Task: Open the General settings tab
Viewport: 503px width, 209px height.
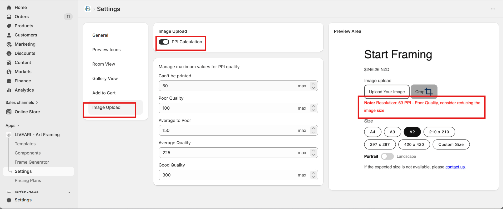Action: [x=116, y=35]
